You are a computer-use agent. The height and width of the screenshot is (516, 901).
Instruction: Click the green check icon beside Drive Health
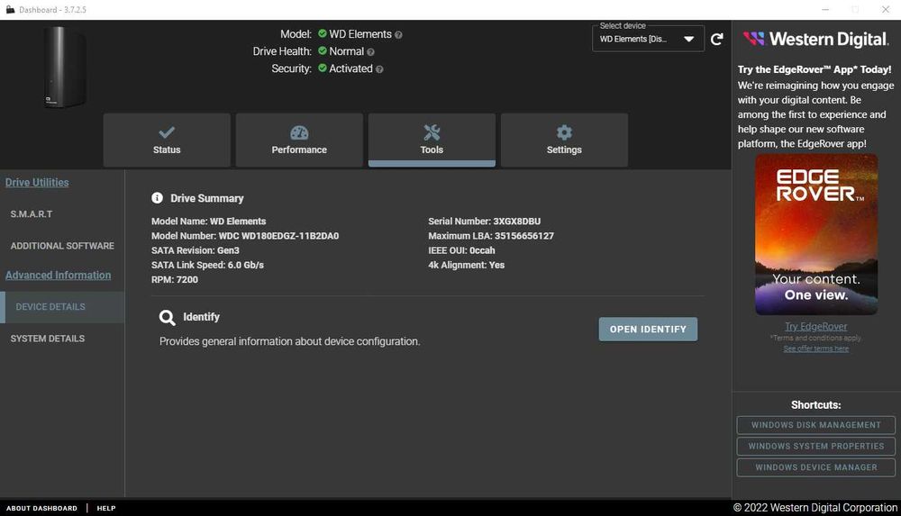pos(323,51)
